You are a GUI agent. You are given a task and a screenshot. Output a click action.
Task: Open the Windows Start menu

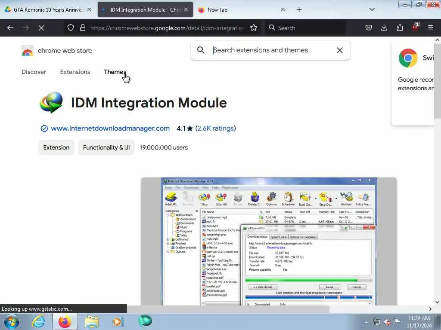[12, 321]
